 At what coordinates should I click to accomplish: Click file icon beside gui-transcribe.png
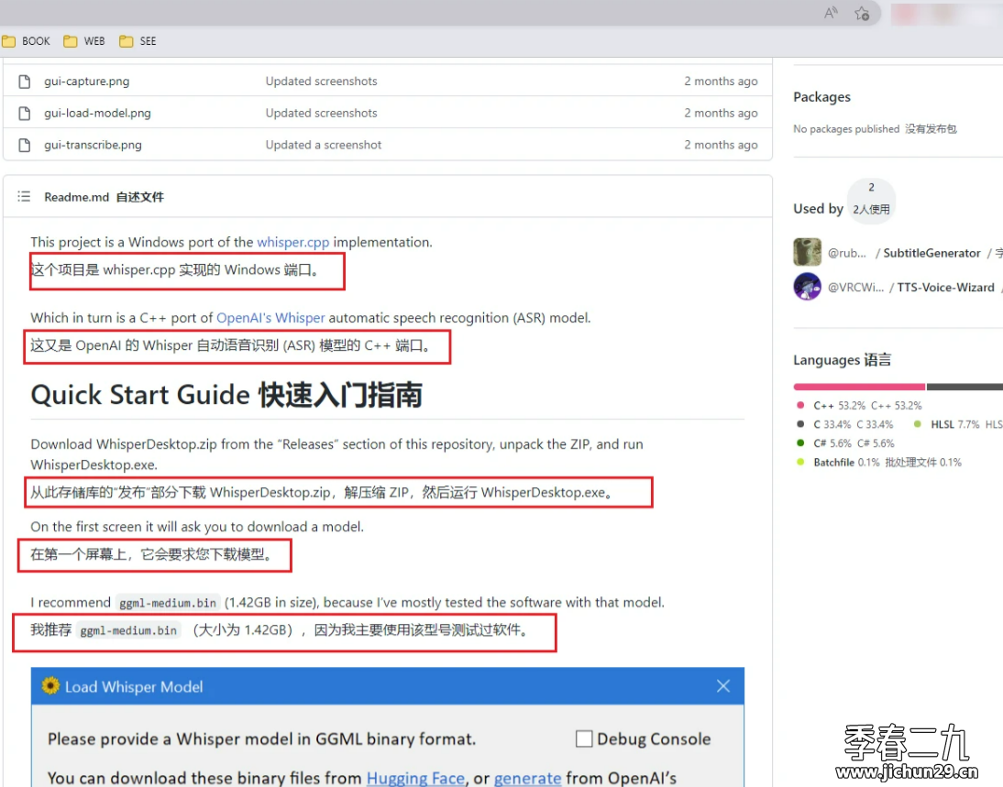(25, 145)
